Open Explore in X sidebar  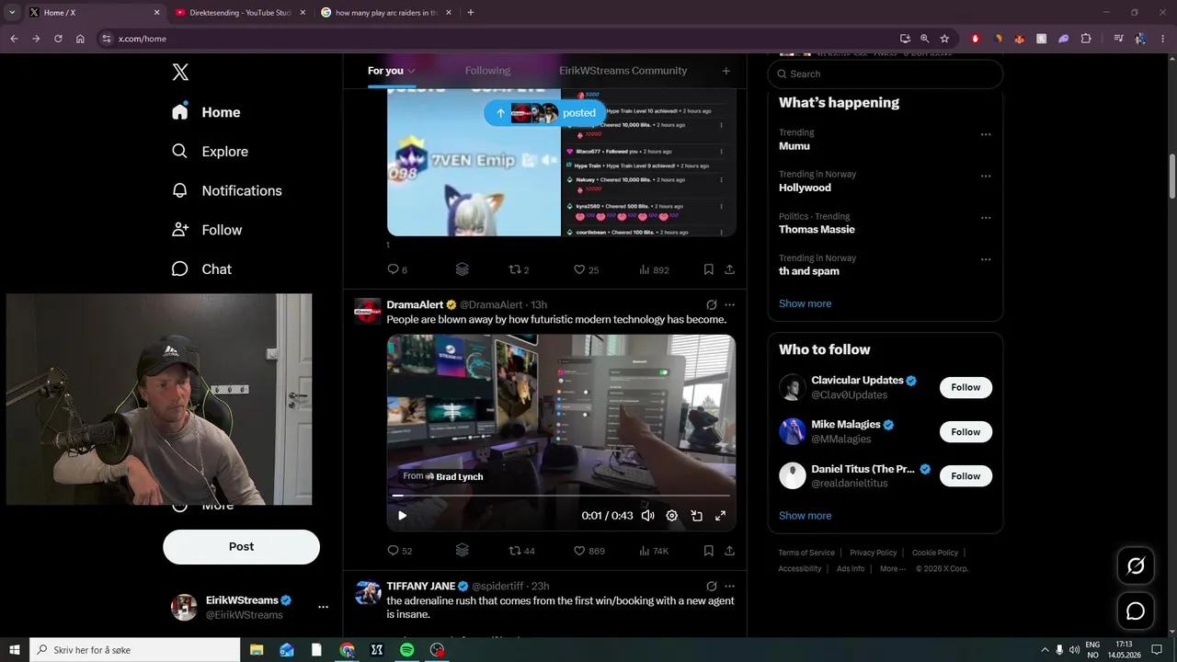pyautogui.click(x=211, y=151)
